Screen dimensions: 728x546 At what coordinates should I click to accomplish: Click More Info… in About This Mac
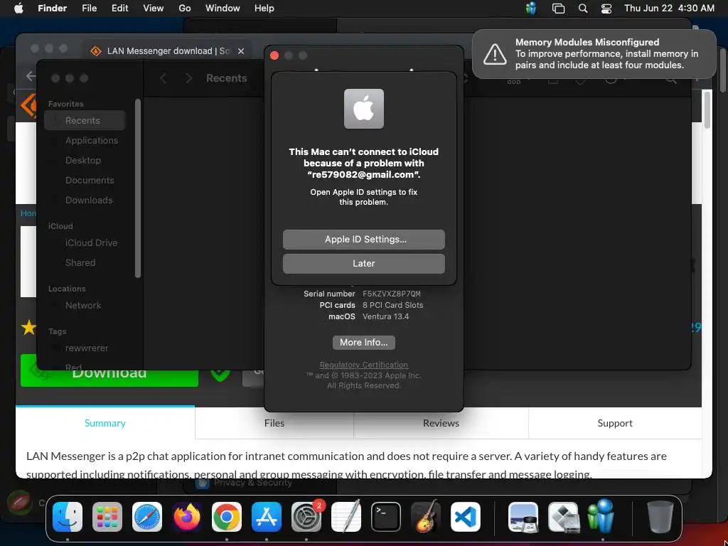click(x=363, y=342)
